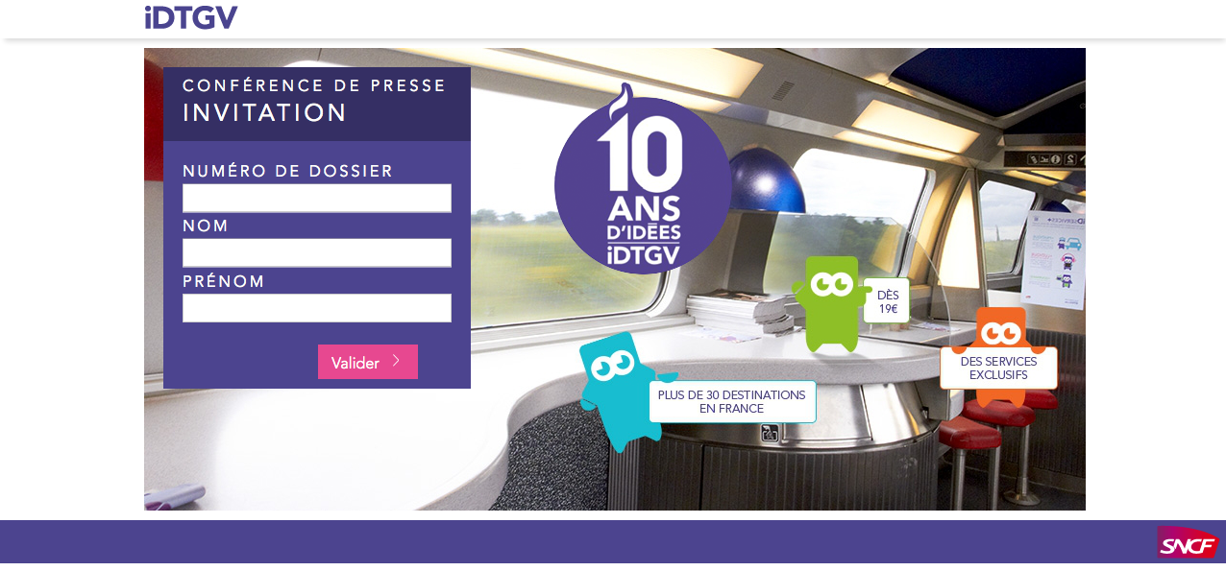Image resolution: width=1226 pixels, height=571 pixels.
Task: Focus the Numéro de dossier field
Action: click(x=317, y=198)
